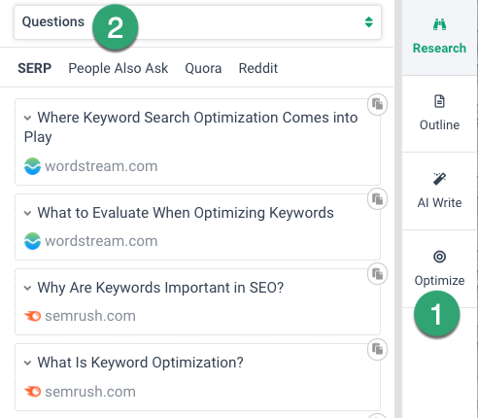Expand 'What to Evaluate When Optimizing Keywords'
Viewport: 478px width, 418px height.
coord(27,213)
